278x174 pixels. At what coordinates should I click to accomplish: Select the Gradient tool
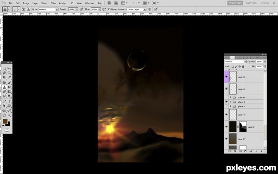tap(9, 91)
